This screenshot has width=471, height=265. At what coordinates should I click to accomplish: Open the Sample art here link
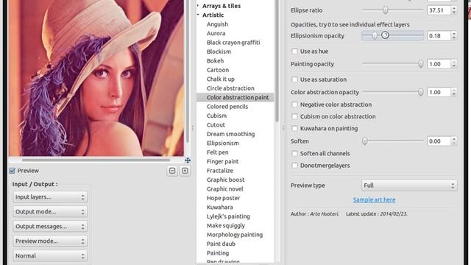click(375, 199)
